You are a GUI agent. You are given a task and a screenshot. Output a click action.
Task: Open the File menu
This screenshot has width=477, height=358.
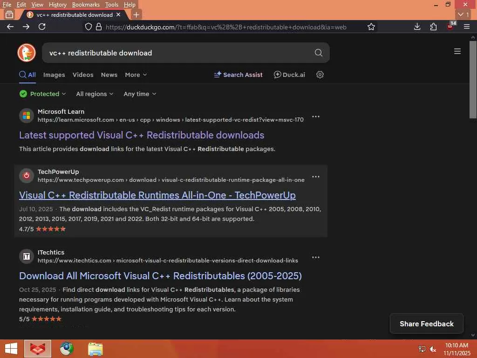point(7,5)
